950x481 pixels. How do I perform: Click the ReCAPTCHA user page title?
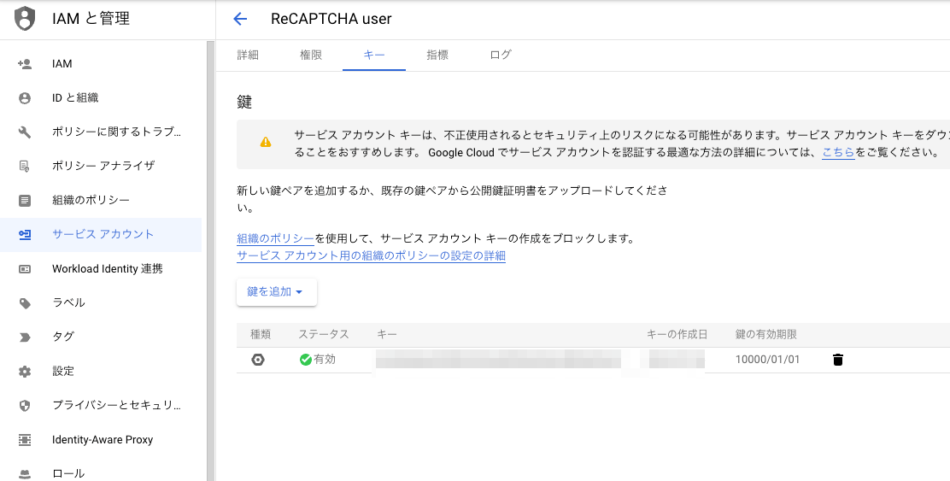tap(331, 19)
